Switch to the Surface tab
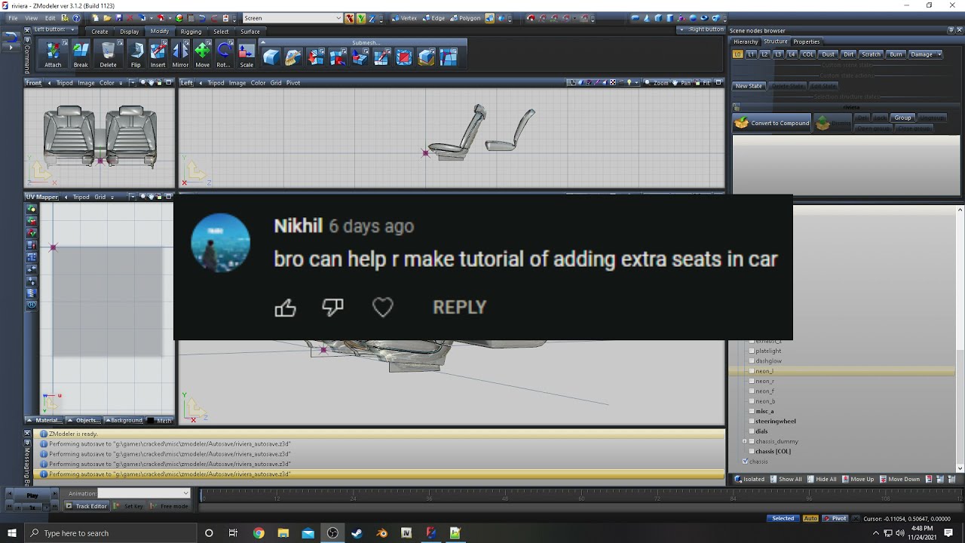The height and width of the screenshot is (543, 965). (250, 32)
